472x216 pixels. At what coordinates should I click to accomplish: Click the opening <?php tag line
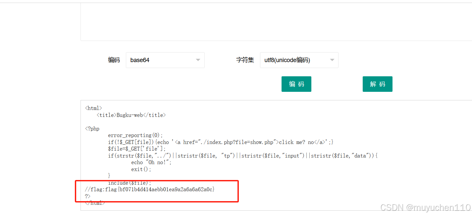tap(92, 128)
